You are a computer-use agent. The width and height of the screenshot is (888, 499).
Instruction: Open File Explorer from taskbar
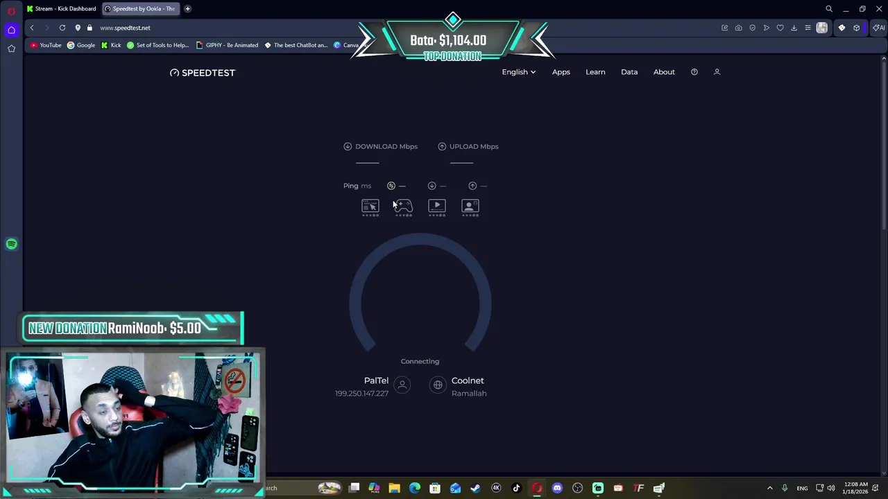pos(394,488)
